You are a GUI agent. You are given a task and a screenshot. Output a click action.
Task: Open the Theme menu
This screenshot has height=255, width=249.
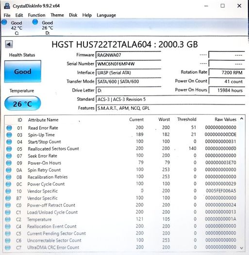[x=57, y=15]
